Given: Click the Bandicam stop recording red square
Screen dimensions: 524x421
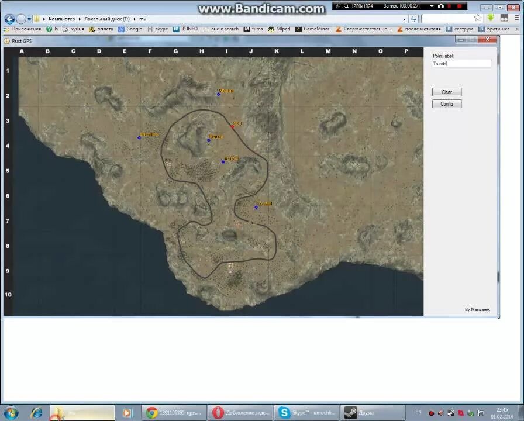Looking at the screenshot, I should [460, 6].
